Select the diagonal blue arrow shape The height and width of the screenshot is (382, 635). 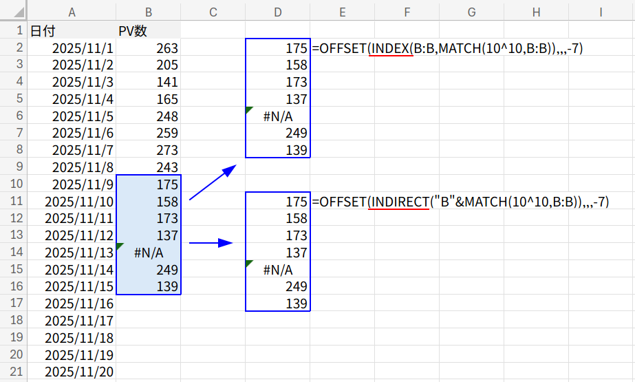pyautogui.click(x=213, y=182)
